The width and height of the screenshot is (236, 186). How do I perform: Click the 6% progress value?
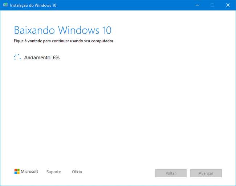point(56,58)
